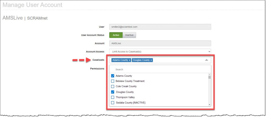Click the Account field showing AMSLive
The width and height of the screenshot is (266, 117).
(x=160, y=43)
